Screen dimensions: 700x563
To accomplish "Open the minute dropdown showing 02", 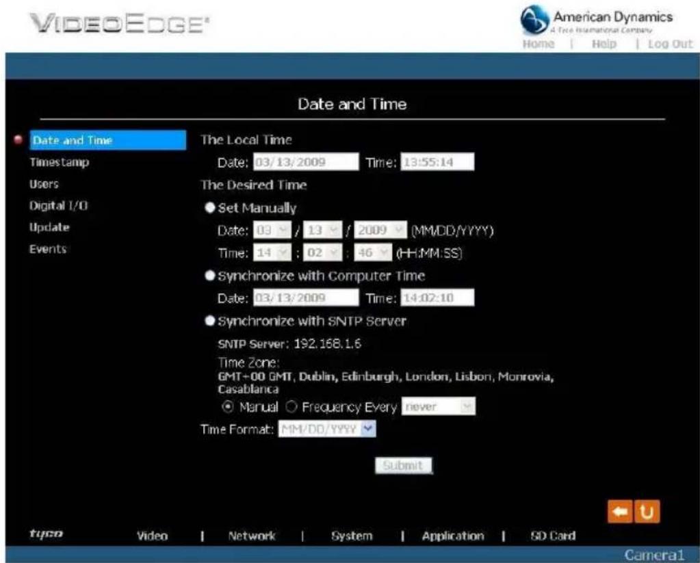I will click(x=323, y=252).
